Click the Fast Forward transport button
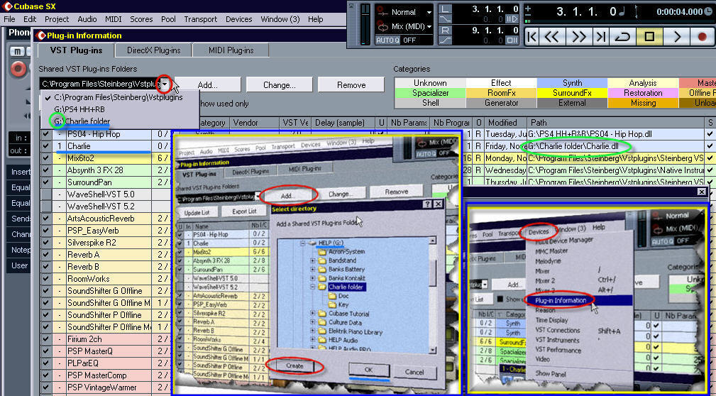Image resolution: width=716 pixels, height=396 pixels. 579,36
